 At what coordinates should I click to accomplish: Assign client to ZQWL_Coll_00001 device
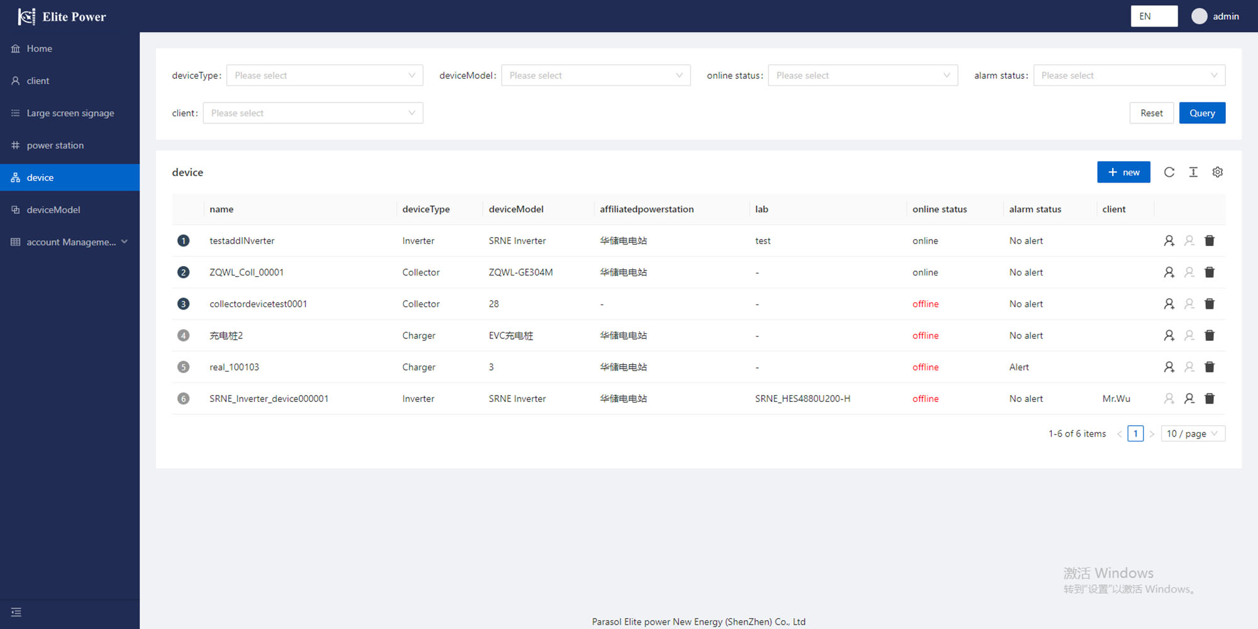(1169, 272)
